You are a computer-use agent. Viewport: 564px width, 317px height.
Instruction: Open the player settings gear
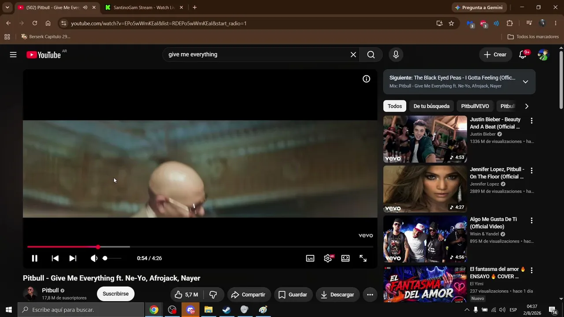click(x=328, y=258)
